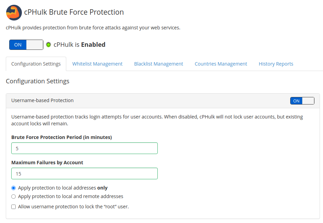
Task: Disable the Username-based Protection switch
Action: coord(302,101)
